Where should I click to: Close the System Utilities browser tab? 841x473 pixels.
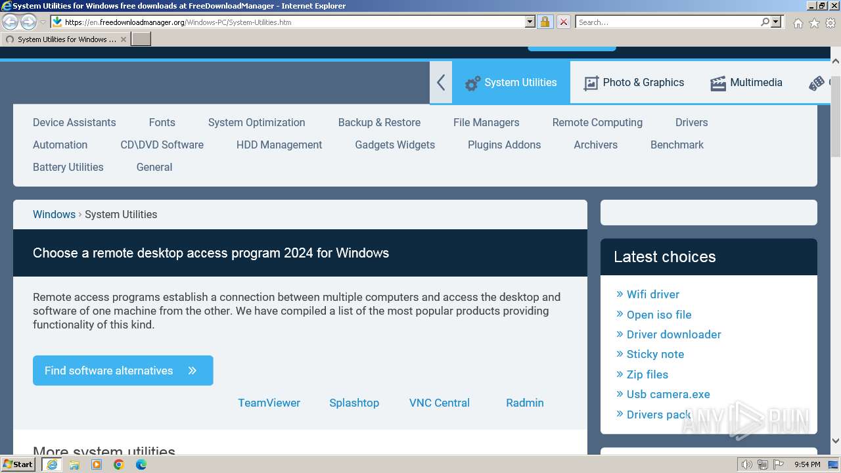point(123,39)
